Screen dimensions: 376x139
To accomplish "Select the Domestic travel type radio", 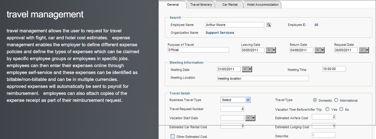I will [x=315, y=100].
